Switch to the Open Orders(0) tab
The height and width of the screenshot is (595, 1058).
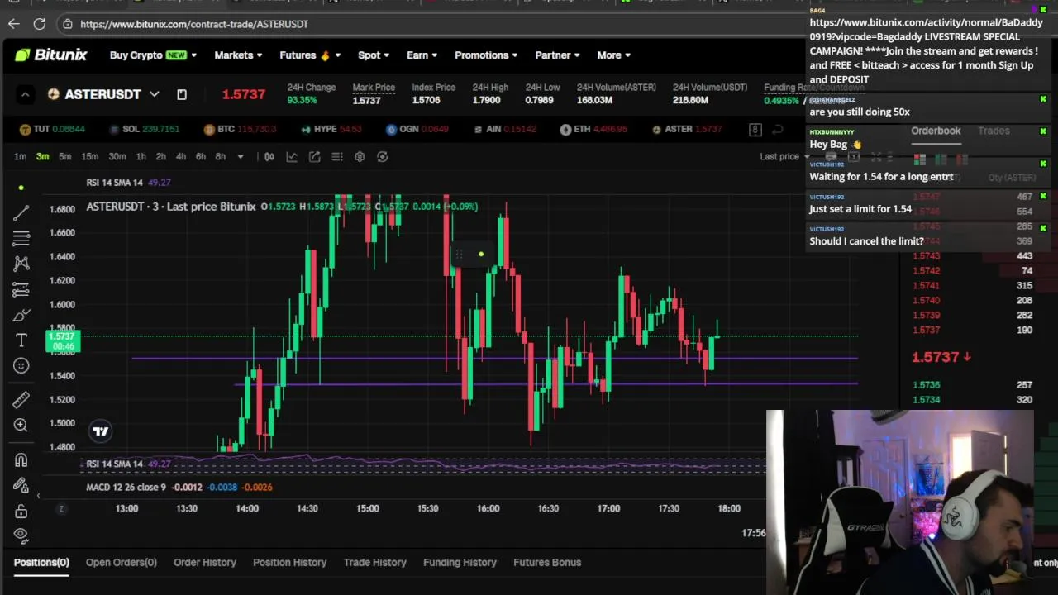click(x=121, y=563)
